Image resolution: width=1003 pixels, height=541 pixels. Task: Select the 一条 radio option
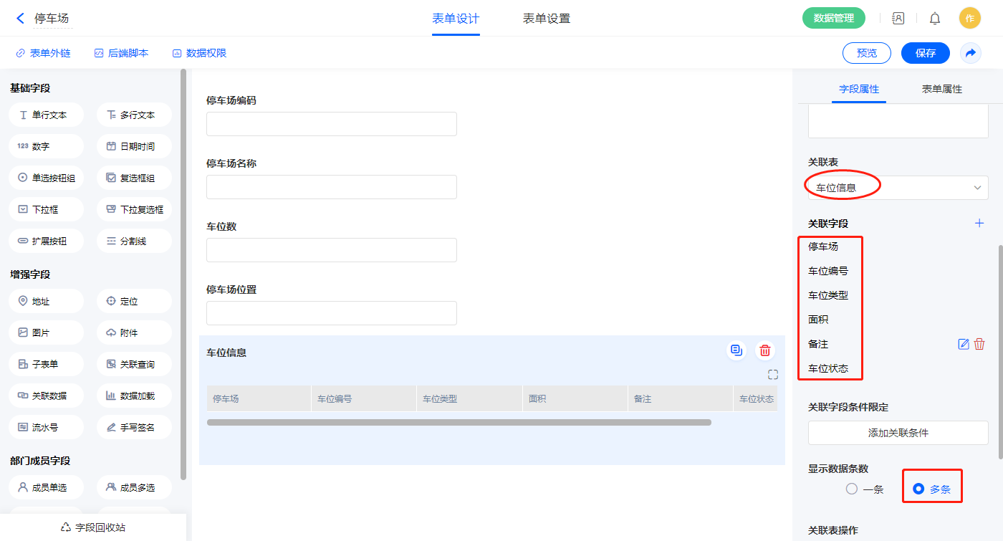point(852,489)
